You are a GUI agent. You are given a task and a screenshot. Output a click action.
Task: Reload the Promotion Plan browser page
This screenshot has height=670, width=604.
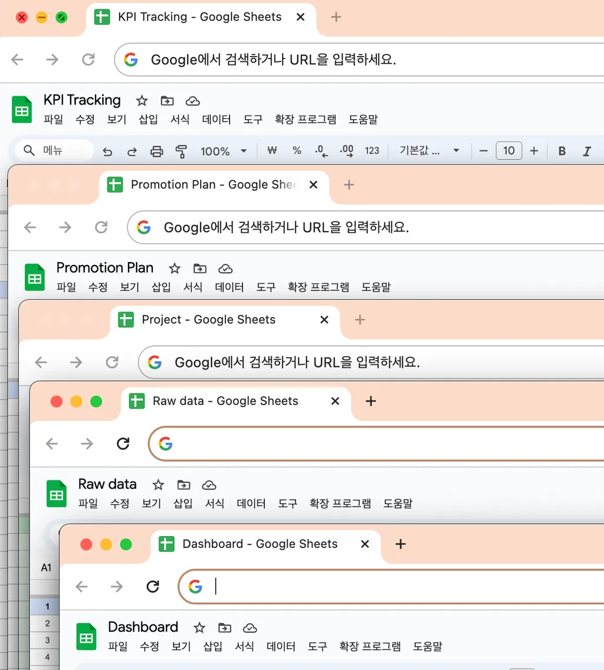click(x=101, y=227)
